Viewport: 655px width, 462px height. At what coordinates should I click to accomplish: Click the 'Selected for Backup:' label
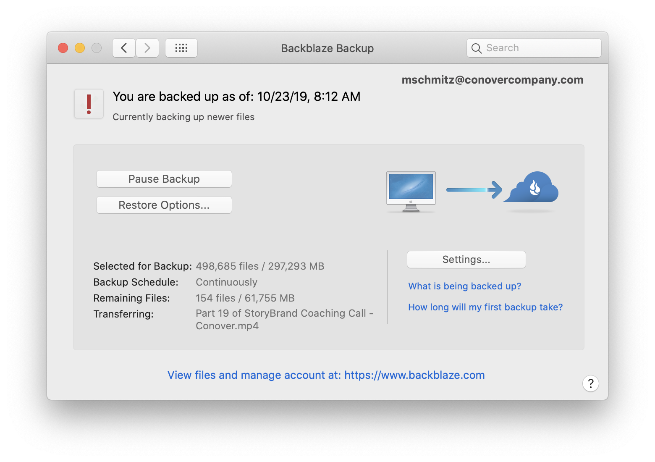pos(143,266)
